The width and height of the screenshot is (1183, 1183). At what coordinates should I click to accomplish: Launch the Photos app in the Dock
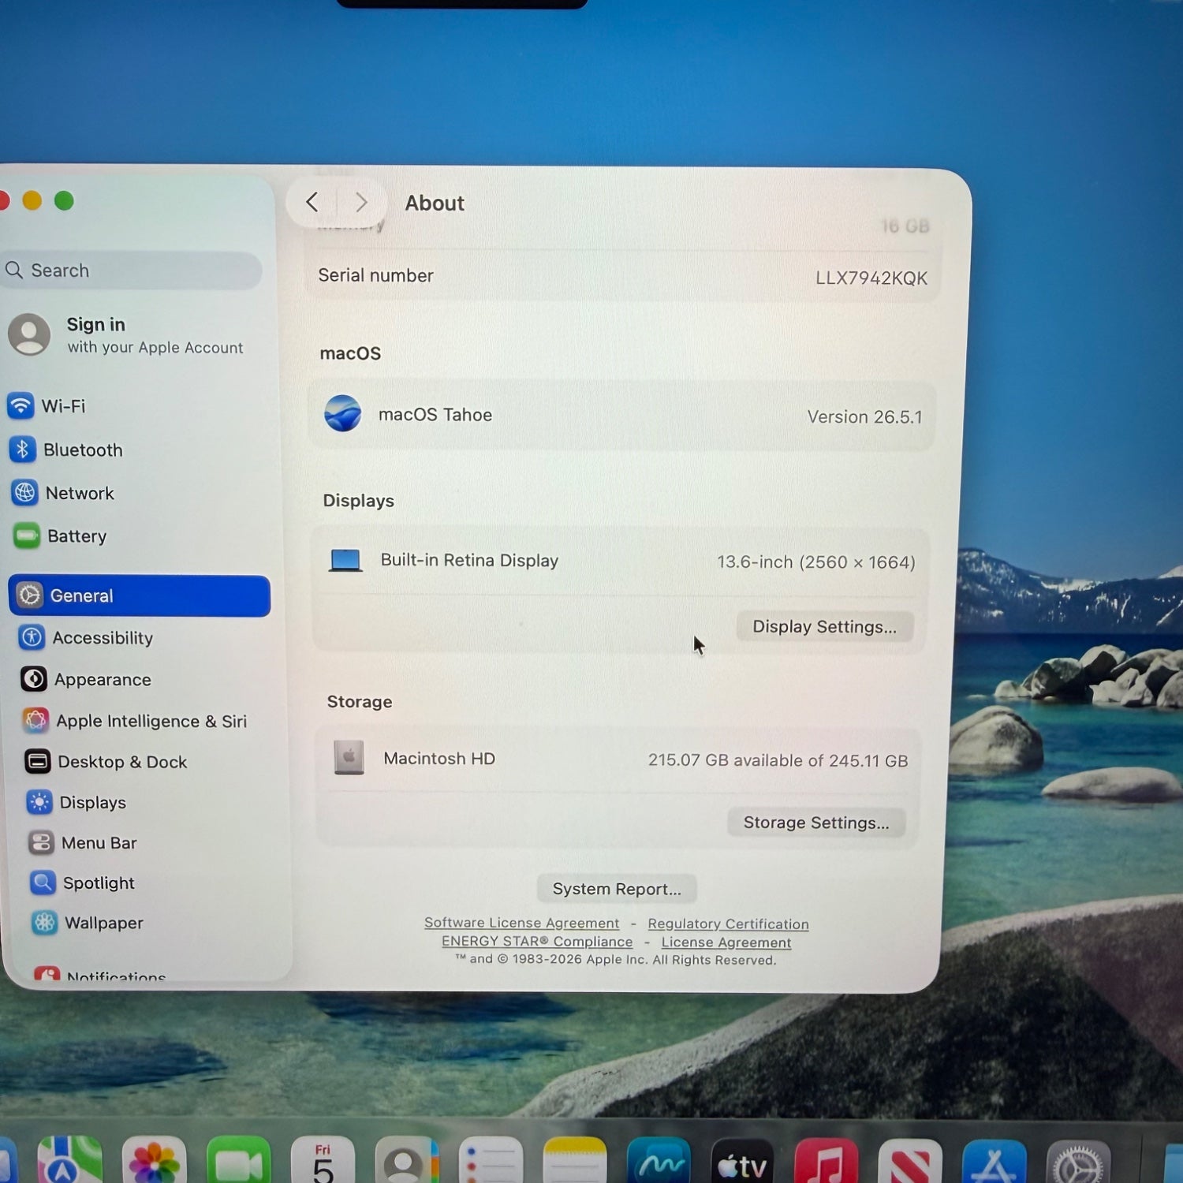pos(155,1161)
